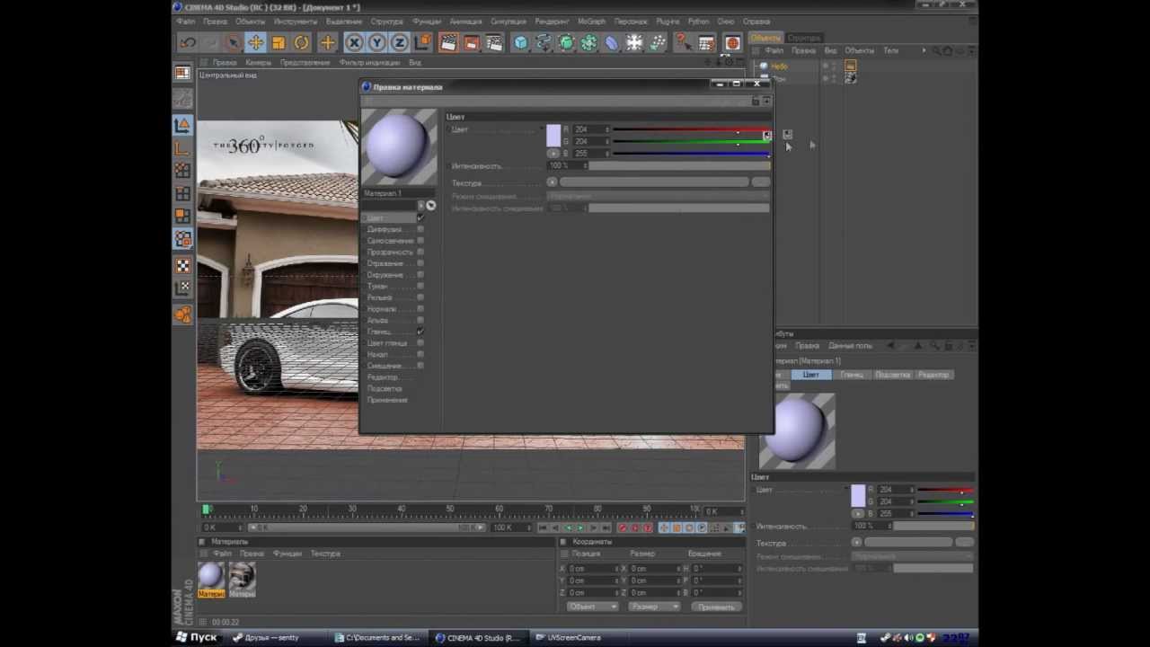
Task: Switch the coordinate system cube icon
Action: (423, 42)
